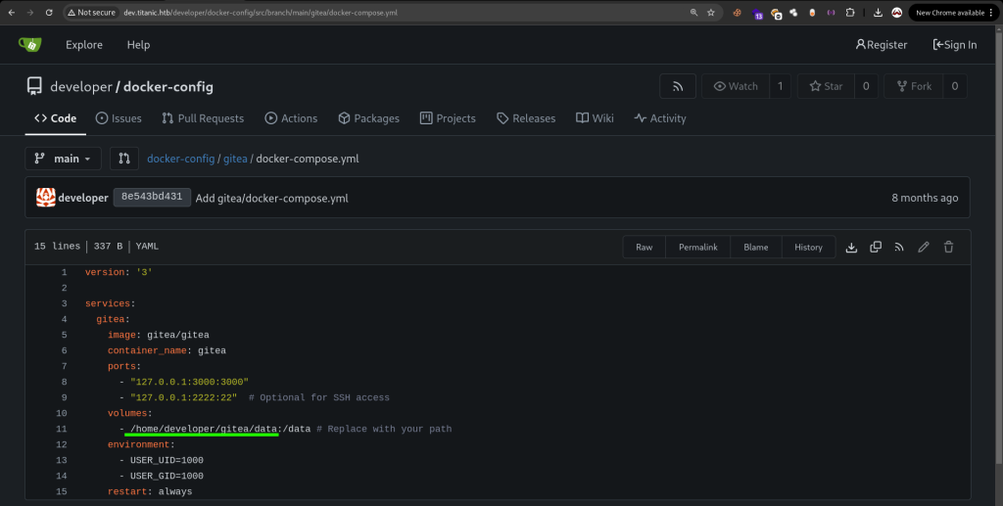Viewport: 1003px width, 506px height.
Task: Open the Wiki tab
Action: 595,118
